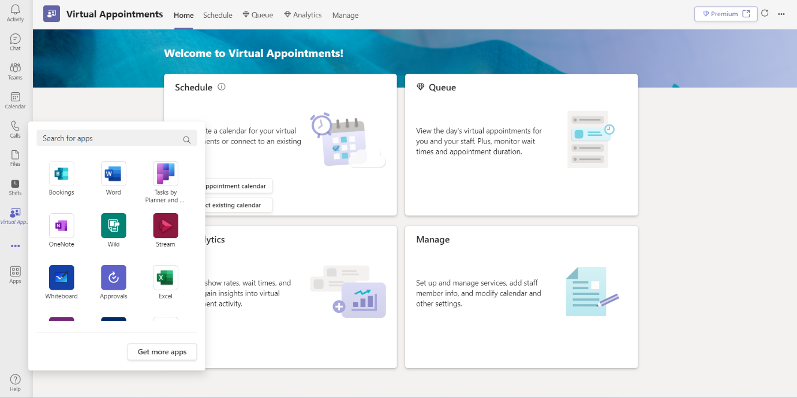This screenshot has width=797, height=398.
Task: Switch to the Analytics tab
Action: click(303, 15)
